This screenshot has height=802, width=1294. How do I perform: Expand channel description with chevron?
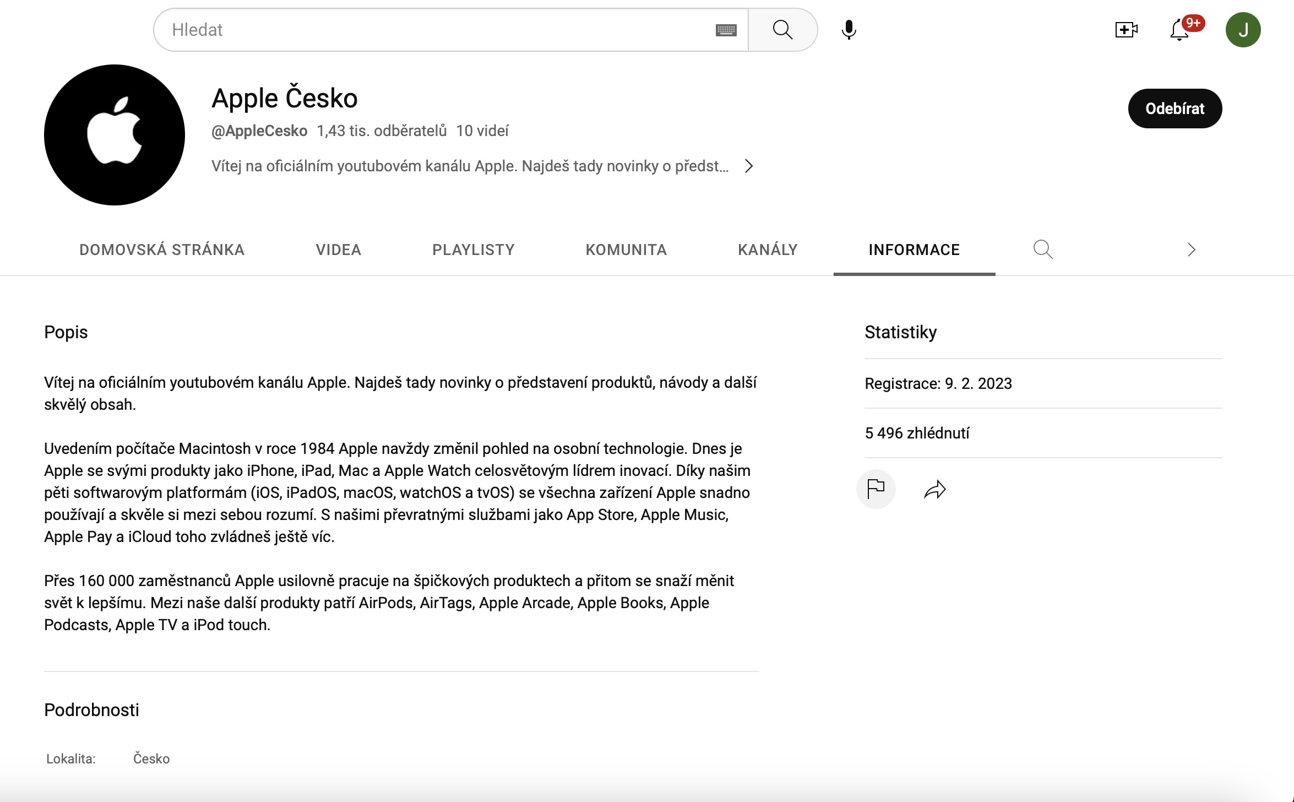click(x=749, y=166)
